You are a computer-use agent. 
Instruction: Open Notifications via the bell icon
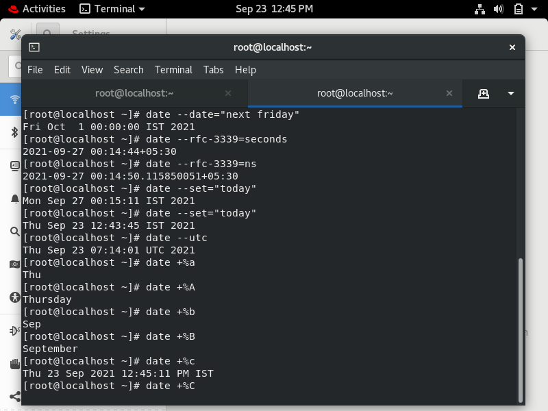coord(14,198)
